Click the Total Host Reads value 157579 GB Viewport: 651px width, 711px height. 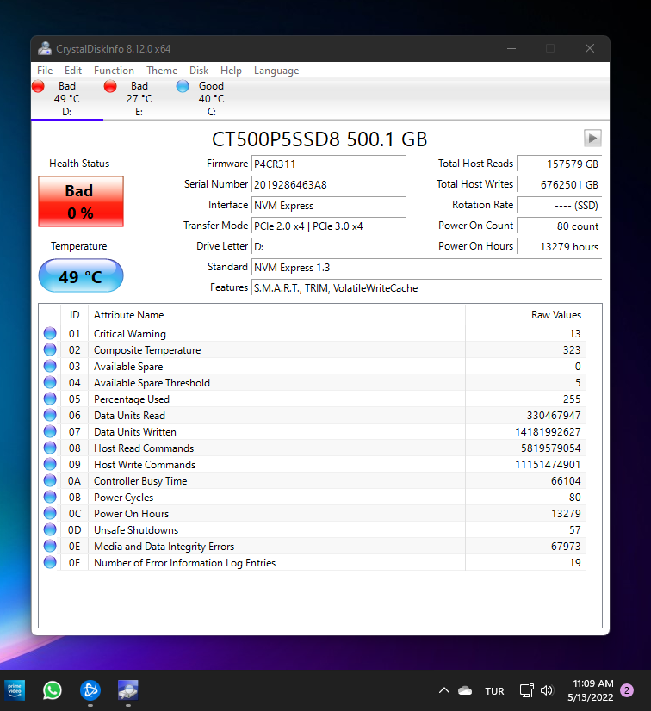pos(560,164)
